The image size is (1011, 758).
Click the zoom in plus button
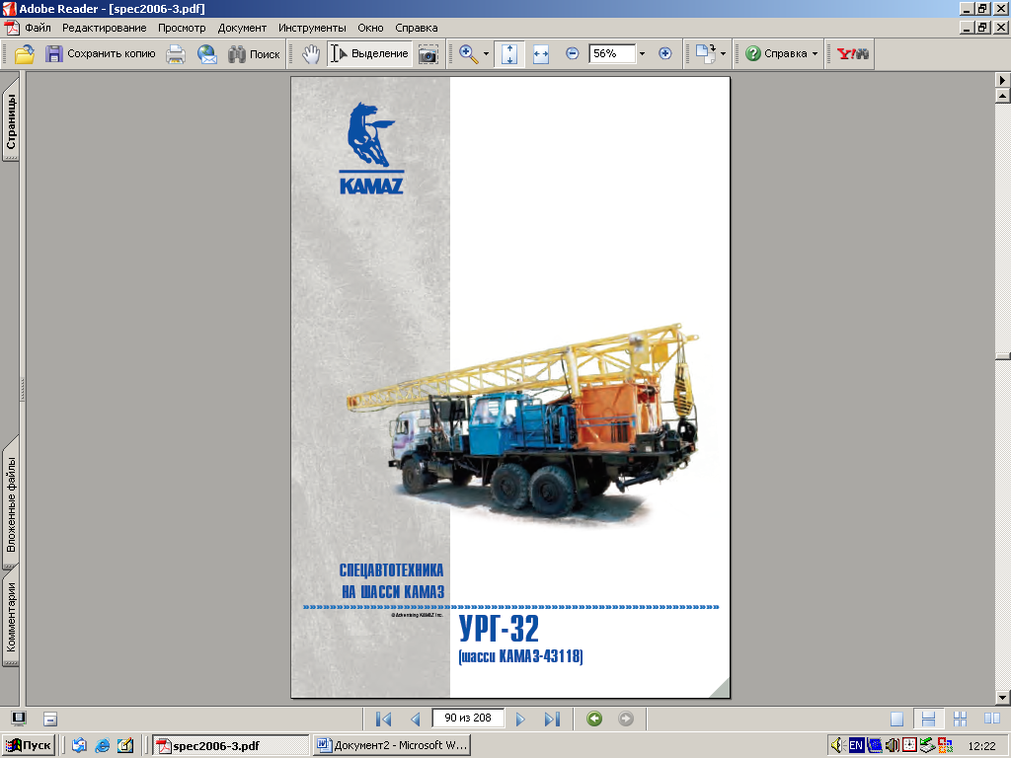click(664, 53)
